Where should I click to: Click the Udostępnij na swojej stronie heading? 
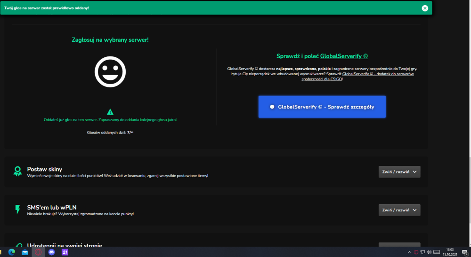click(65, 245)
